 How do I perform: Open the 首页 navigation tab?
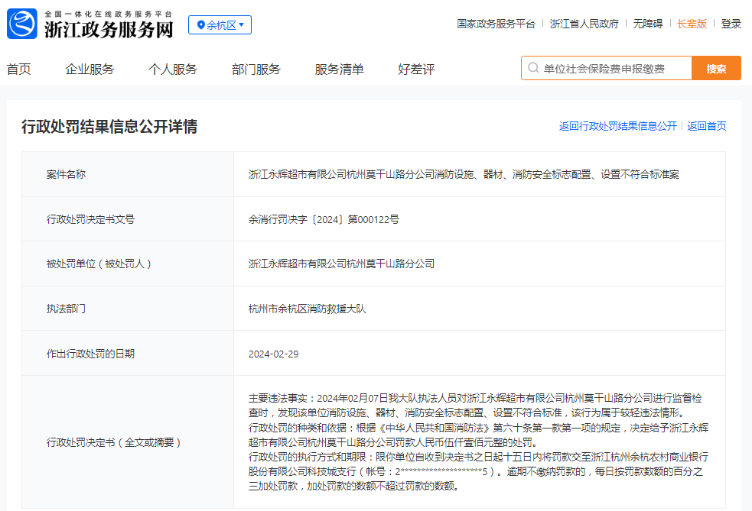coord(18,69)
